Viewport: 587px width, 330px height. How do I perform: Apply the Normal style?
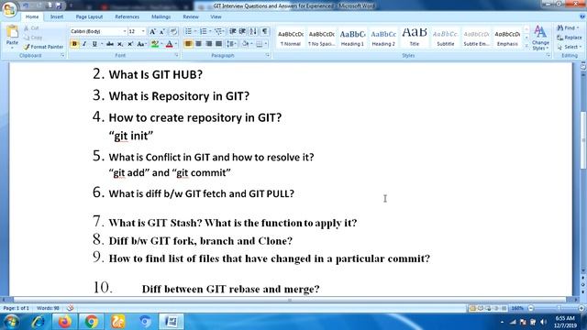point(291,38)
